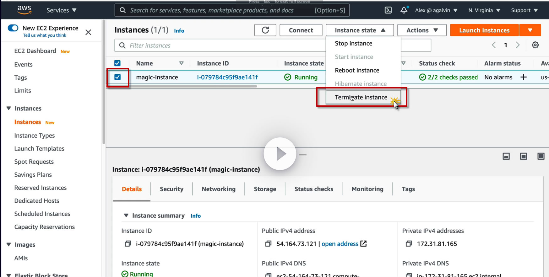Click the search magnifier in top bar

tap(123, 10)
